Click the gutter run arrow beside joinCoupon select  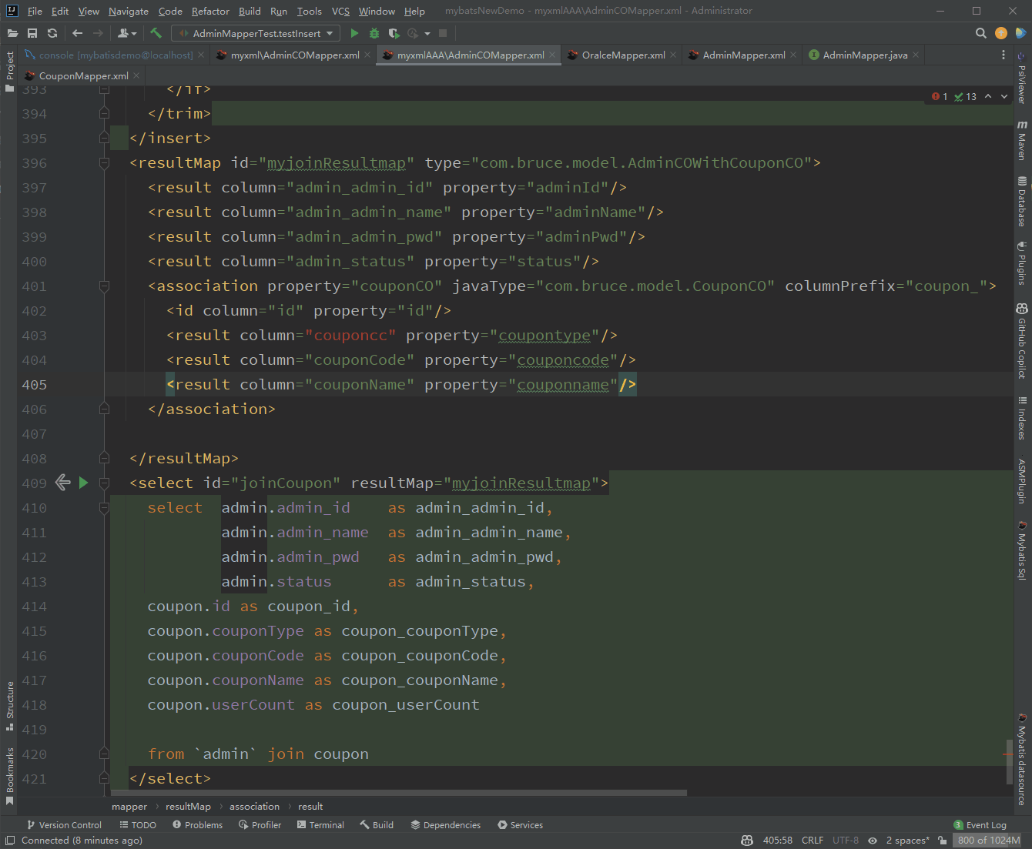click(83, 483)
